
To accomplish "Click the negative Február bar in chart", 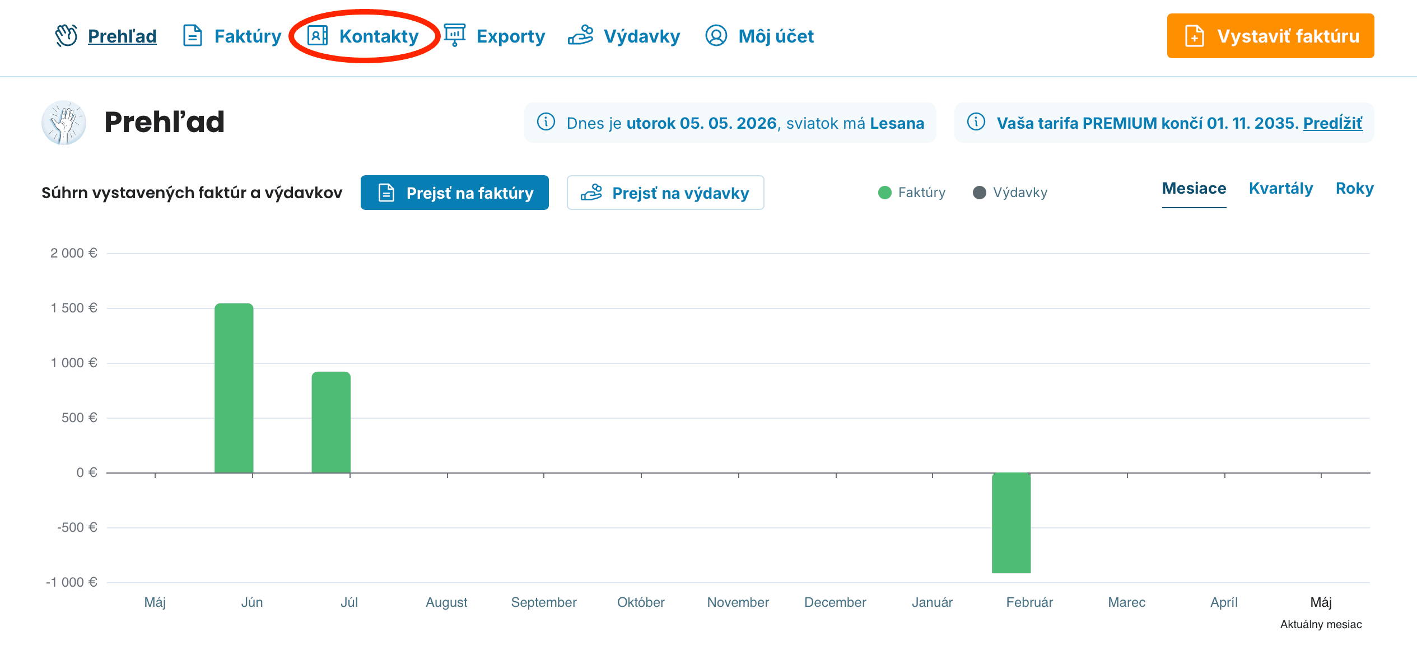I will [x=1011, y=523].
